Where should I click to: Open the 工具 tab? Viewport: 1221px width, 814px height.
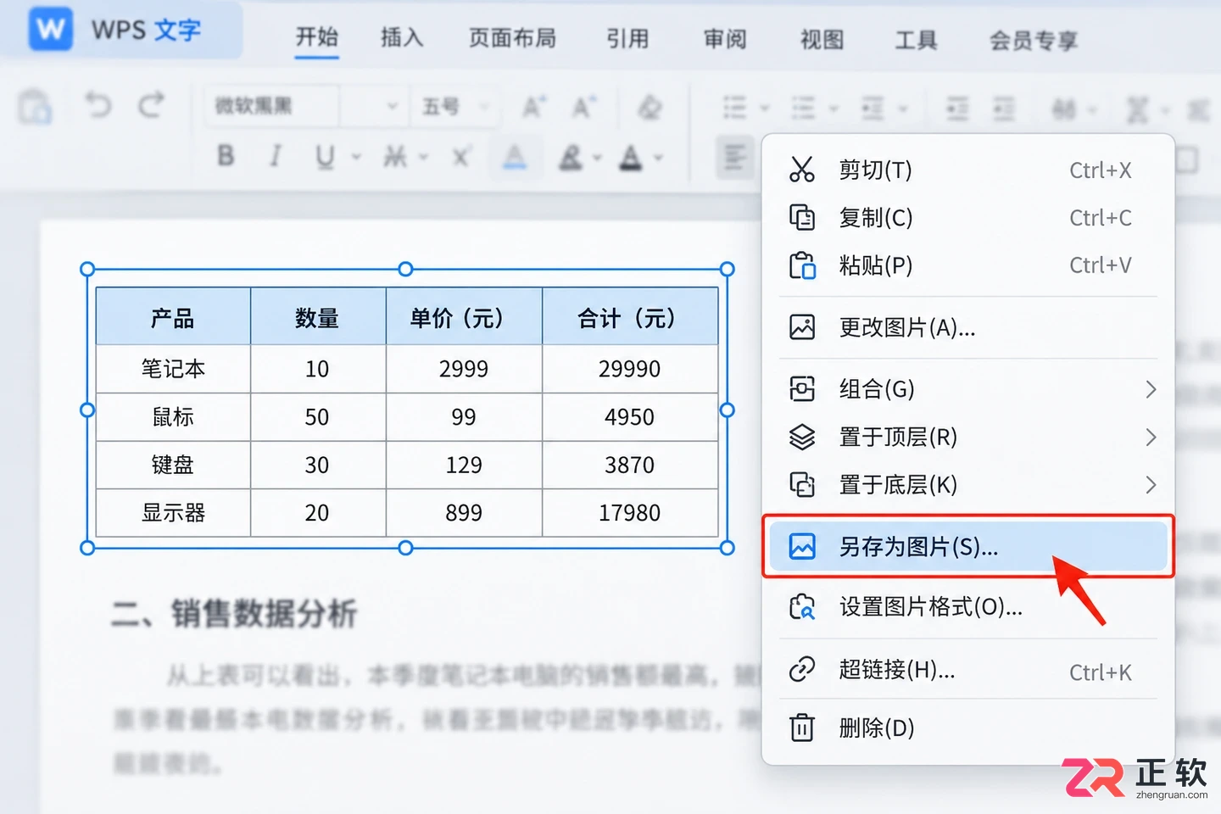pyautogui.click(x=917, y=40)
